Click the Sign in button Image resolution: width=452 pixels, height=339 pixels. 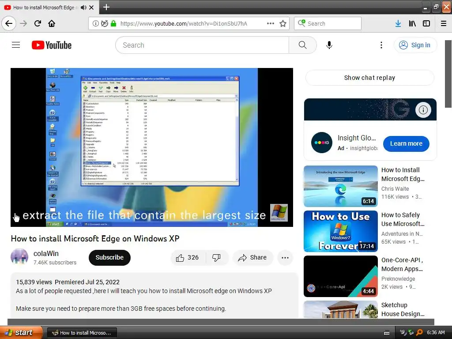pyautogui.click(x=415, y=45)
